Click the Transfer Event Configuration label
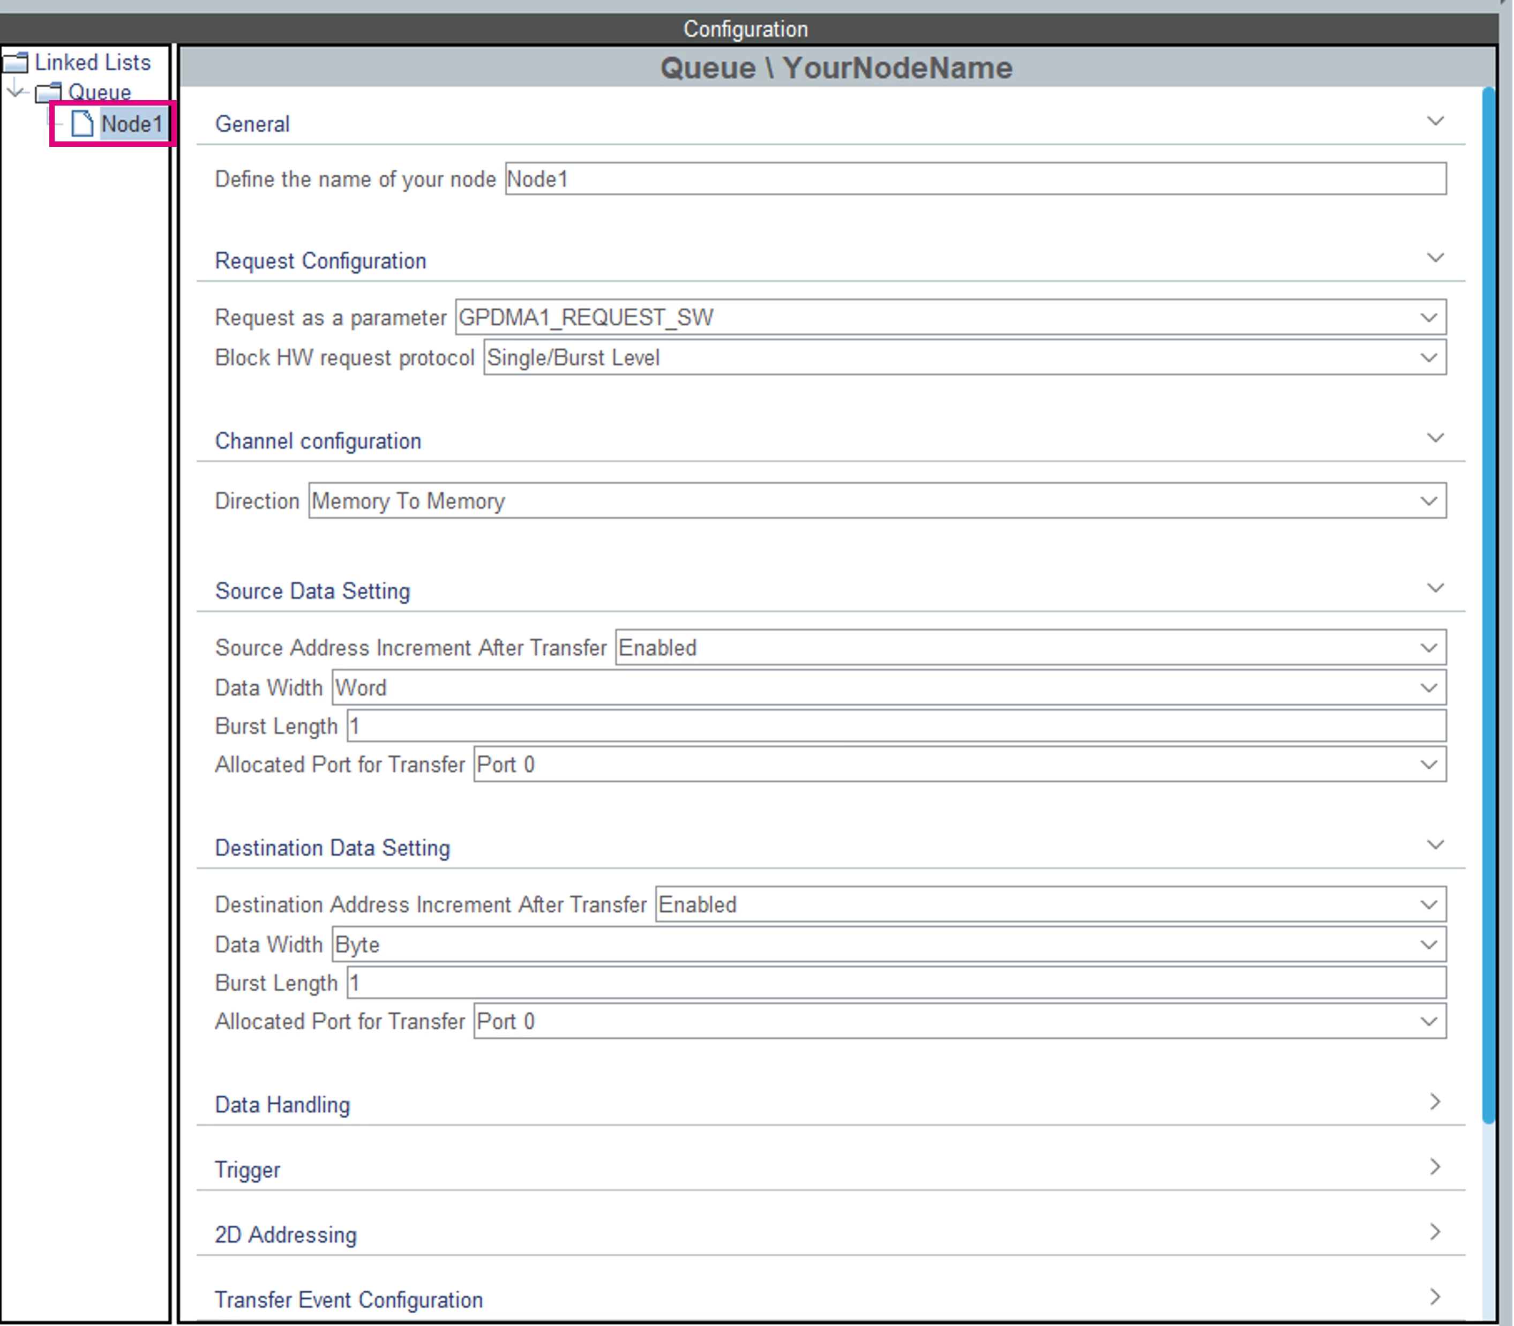Screen dimensions: 1514x1326 click(x=349, y=1300)
